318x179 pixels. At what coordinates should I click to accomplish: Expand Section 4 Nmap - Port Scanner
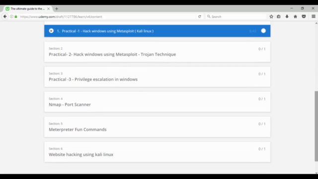[158, 102]
